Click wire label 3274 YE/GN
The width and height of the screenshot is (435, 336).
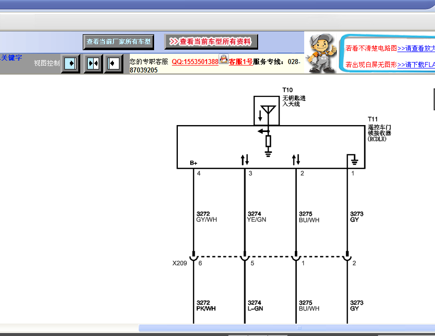[257, 217]
